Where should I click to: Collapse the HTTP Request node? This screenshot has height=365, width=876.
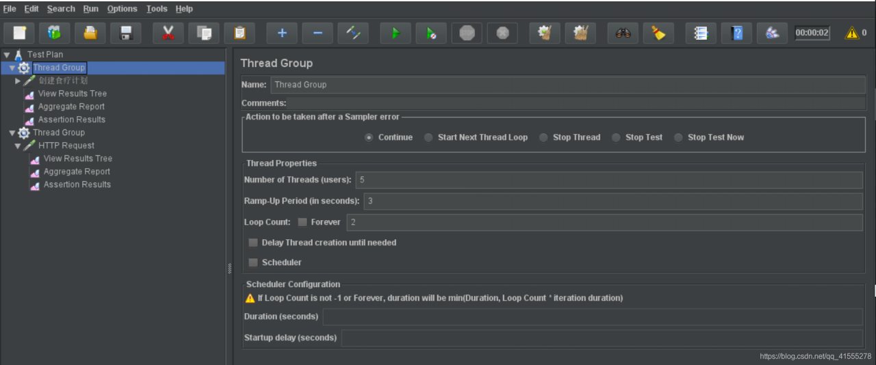[18, 146]
